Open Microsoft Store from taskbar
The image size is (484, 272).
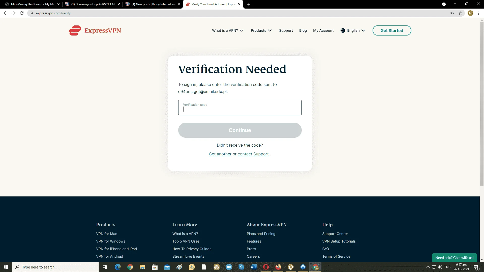click(x=155, y=267)
